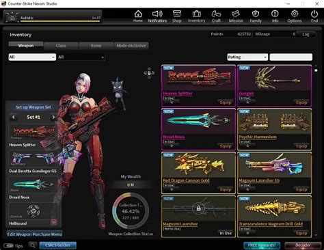Click the star under Heaven Splitter

click(x=172, y=102)
